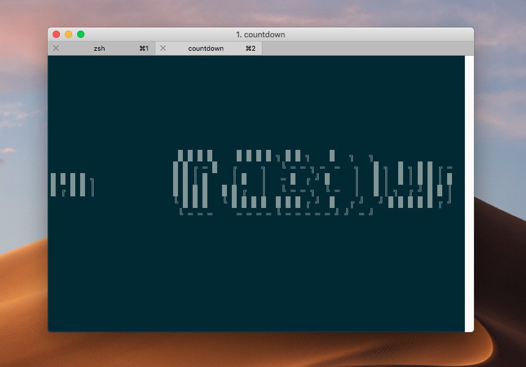Click the green fullscreen window button
The image size is (526, 367).
(x=81, y=34)
